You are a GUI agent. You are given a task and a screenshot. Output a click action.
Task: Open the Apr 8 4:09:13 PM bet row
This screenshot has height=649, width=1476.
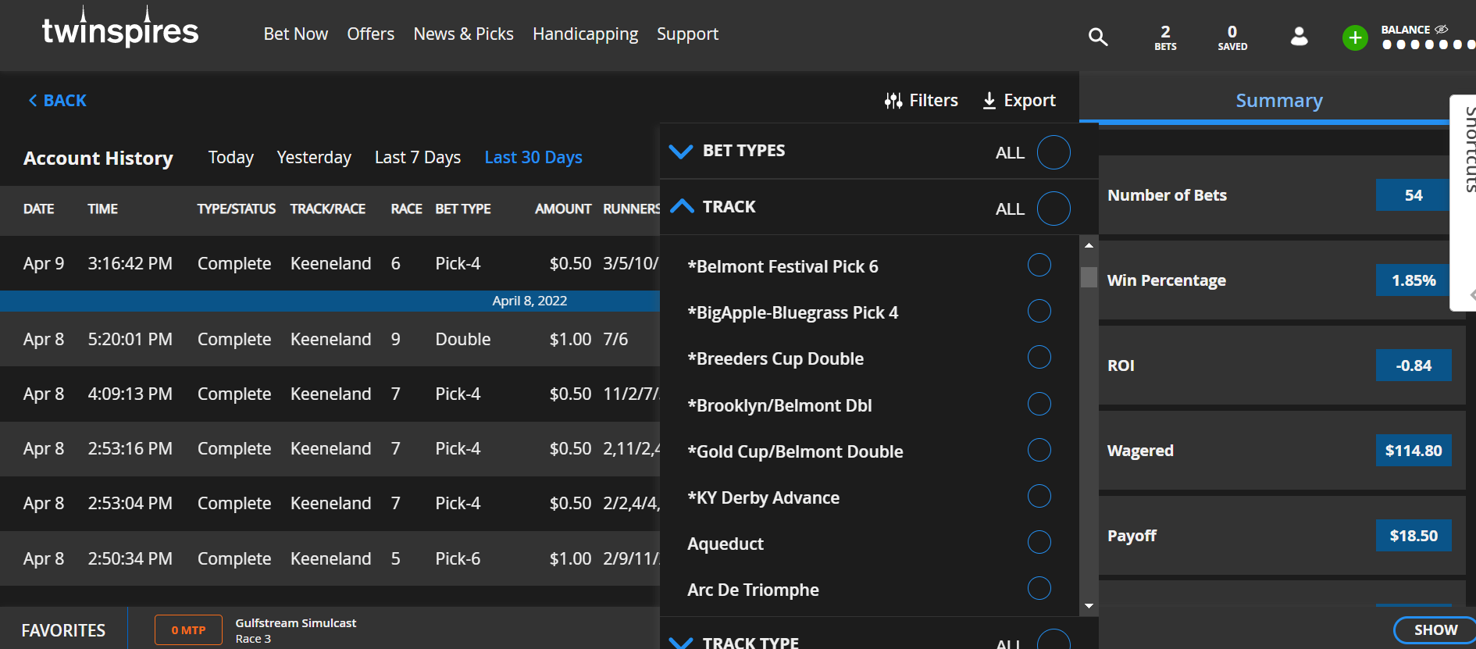330,394
